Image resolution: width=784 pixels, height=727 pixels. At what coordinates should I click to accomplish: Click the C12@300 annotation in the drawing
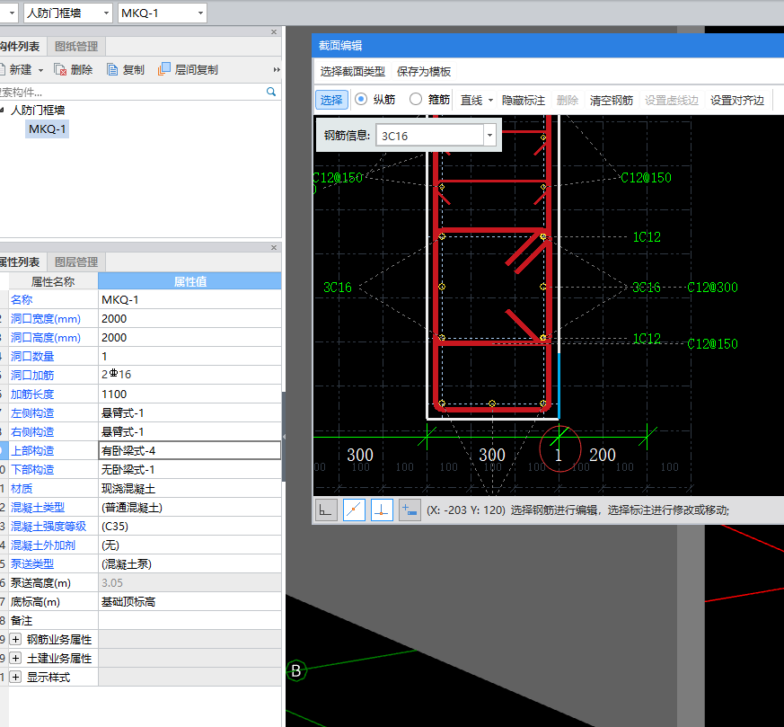[712, 288]
